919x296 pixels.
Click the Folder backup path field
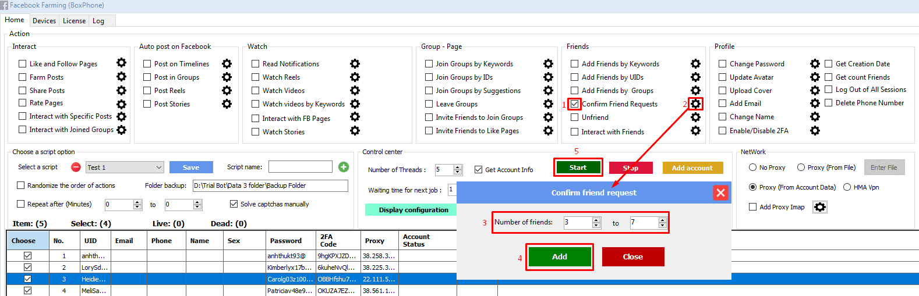[270, 186]
